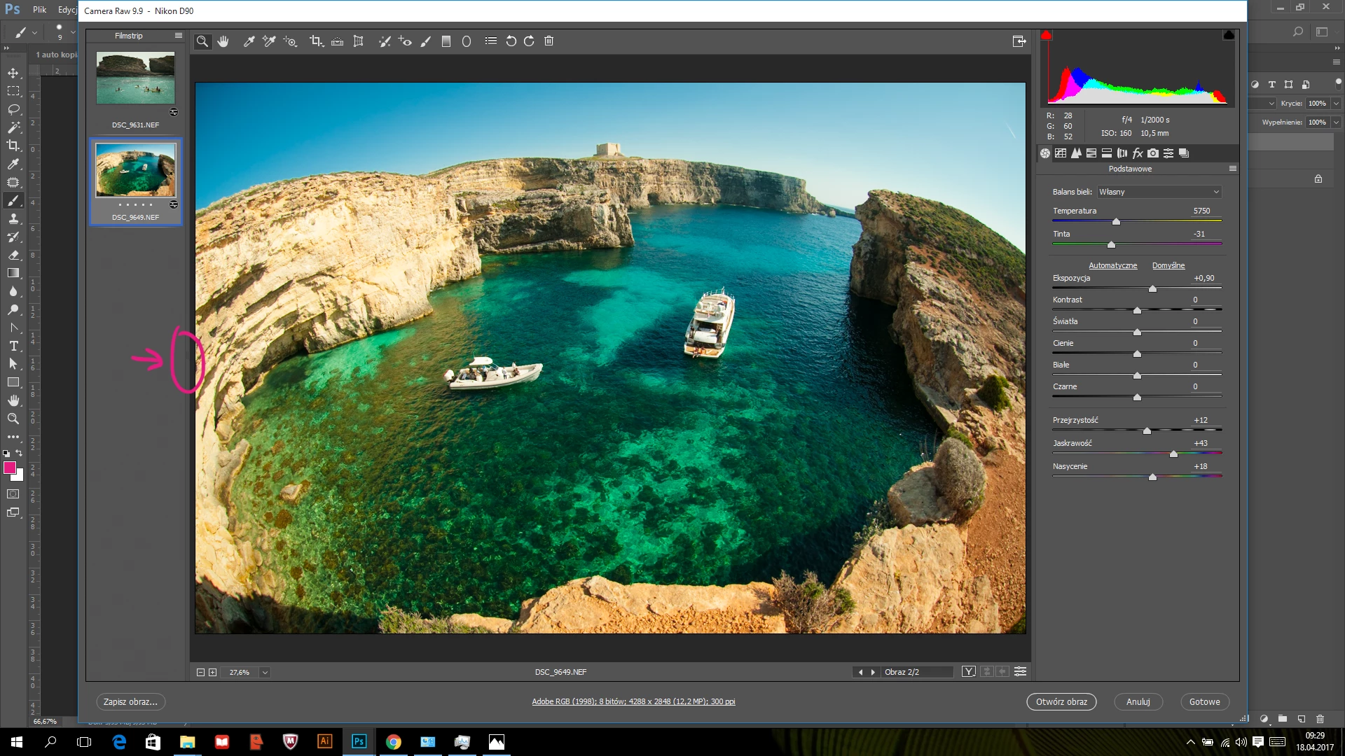Rotate image 90 degrees clockwise
This screenshot has width=1345, height=756.
pyautogui.click(x=530, y=41)
